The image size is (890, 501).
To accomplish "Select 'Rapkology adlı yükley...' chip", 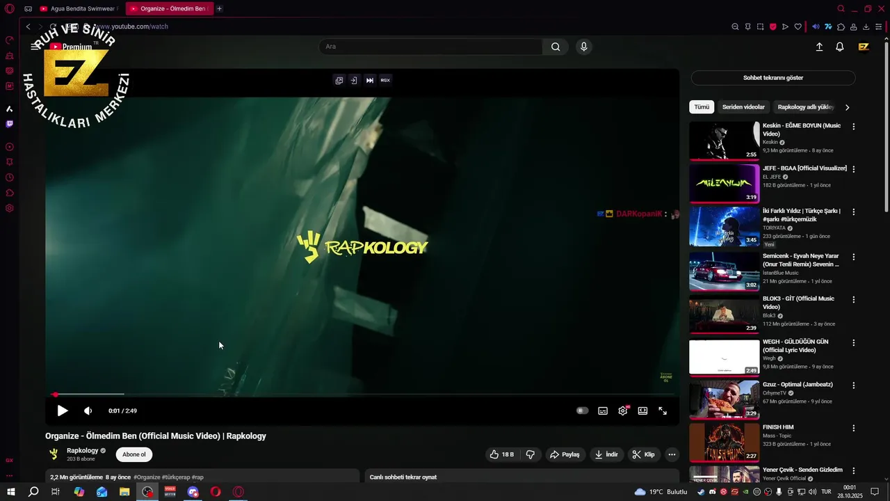I will [805, 107].
